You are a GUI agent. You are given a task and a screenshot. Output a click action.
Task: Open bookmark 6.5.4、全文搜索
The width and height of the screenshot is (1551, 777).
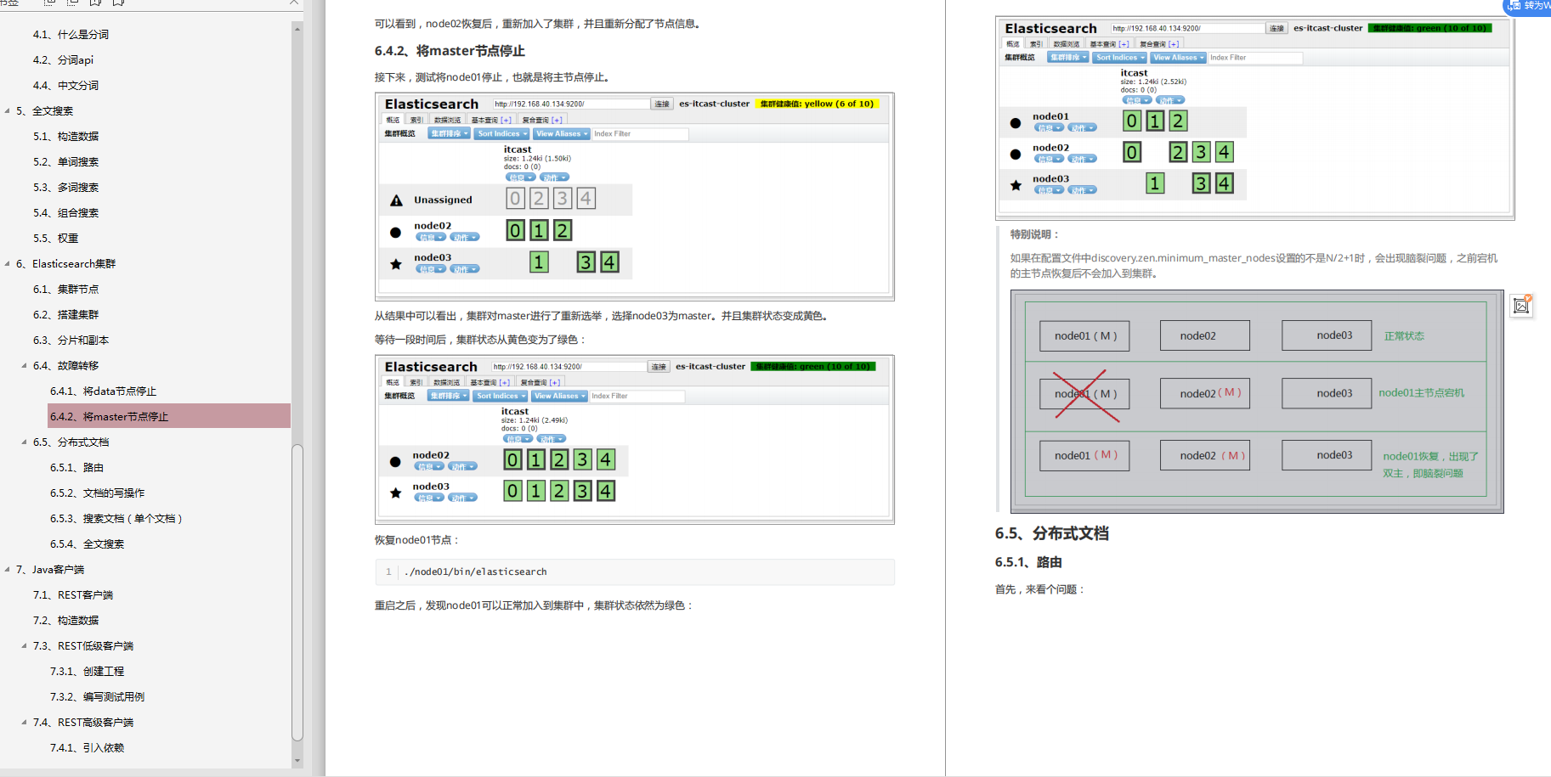click(x=87, y=544)
